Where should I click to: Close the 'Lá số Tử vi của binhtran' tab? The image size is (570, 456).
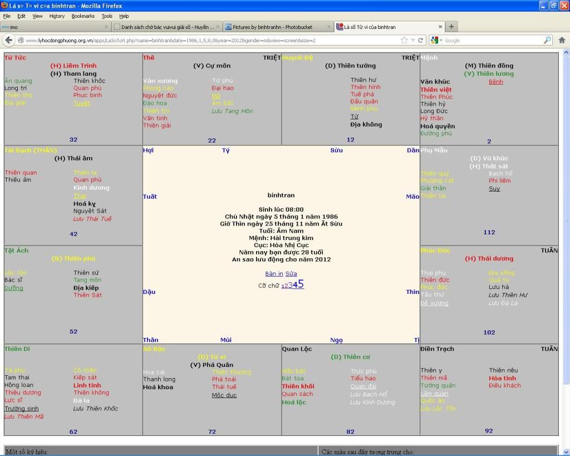(440, 26)
